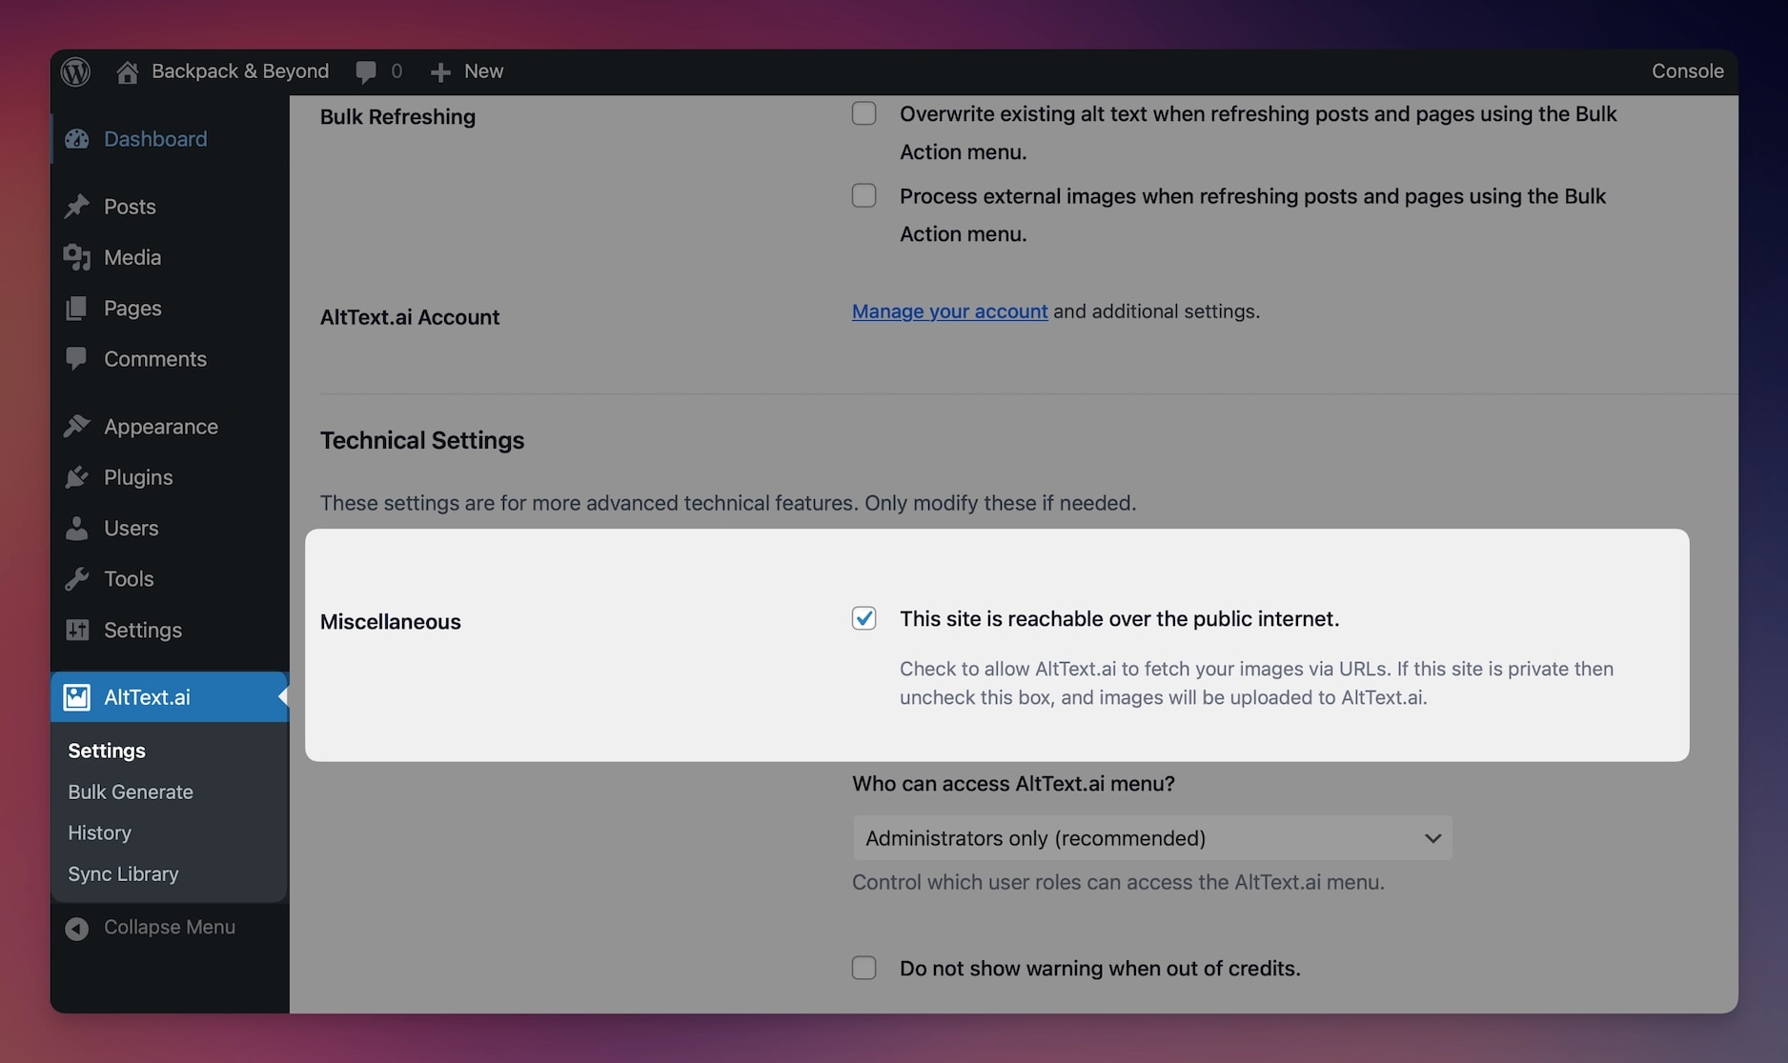Open Sync Library submenu item
Viewport: 1788px width, 1063px height.
click(x=123, y=873)
